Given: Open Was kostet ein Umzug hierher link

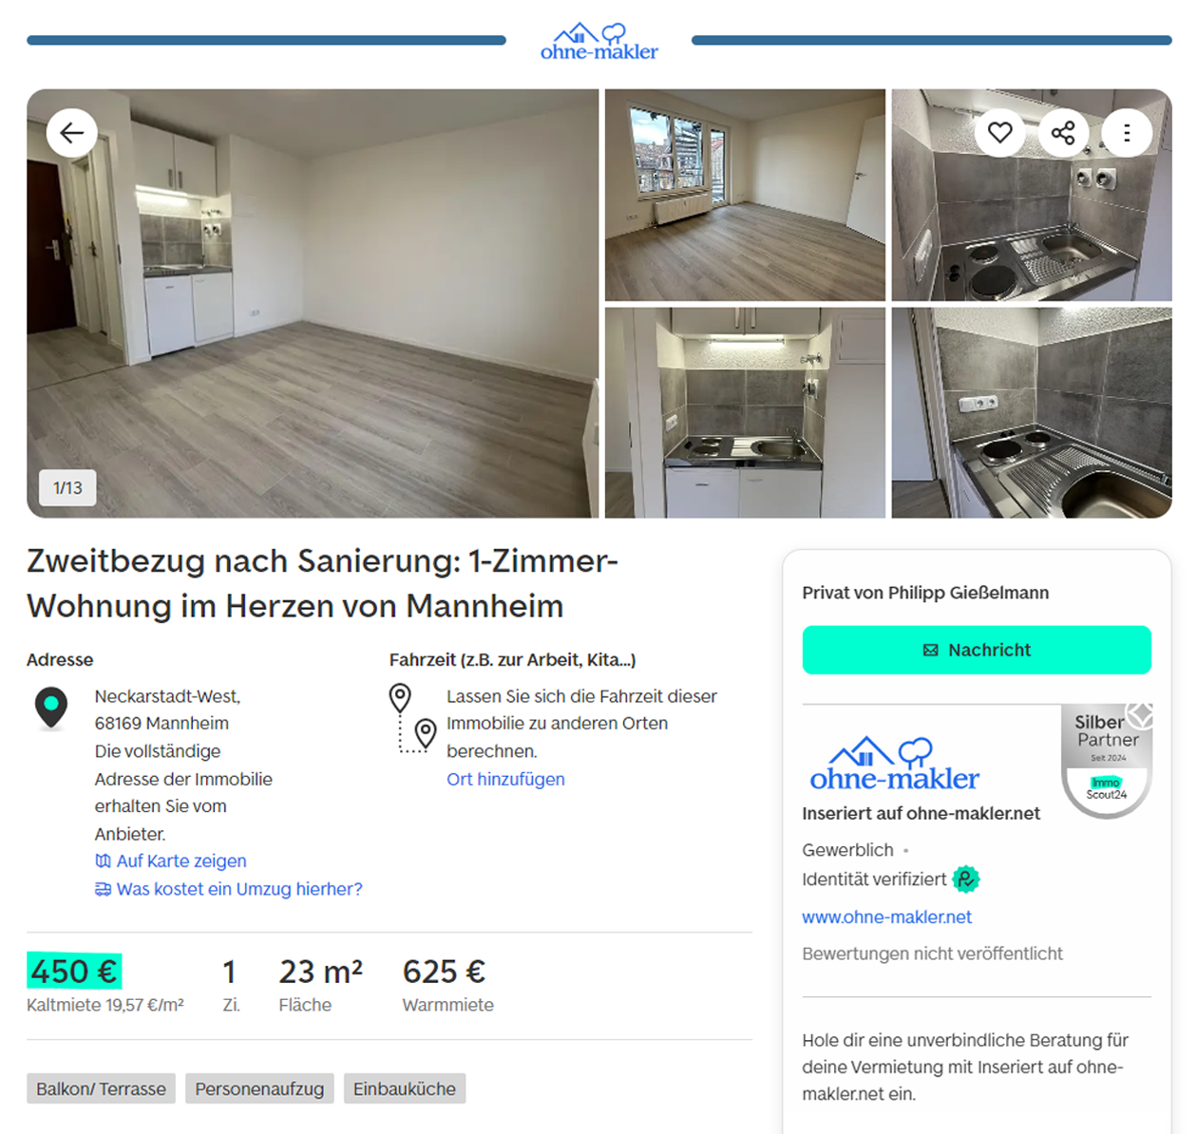Looking at the screenshot, I should 229,889.
